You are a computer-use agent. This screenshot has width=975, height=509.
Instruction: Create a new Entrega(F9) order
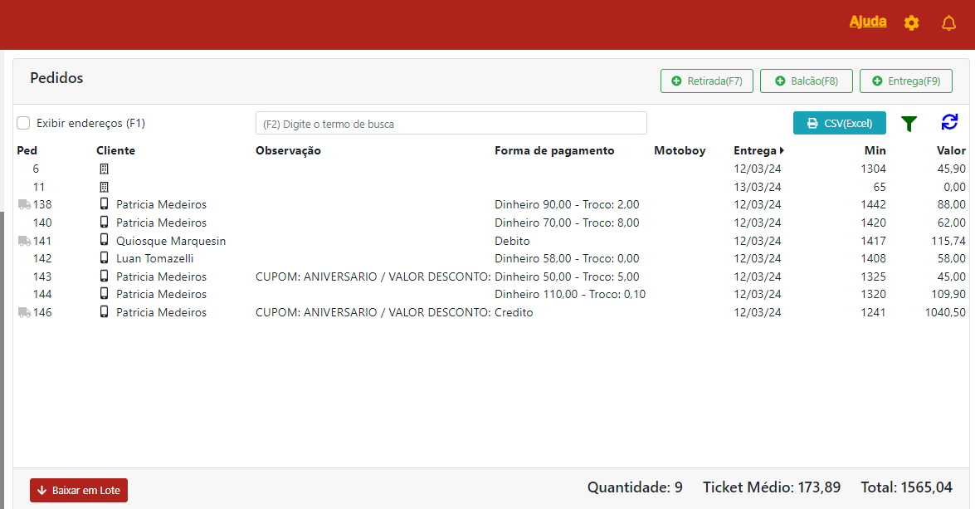coord(905,81)
